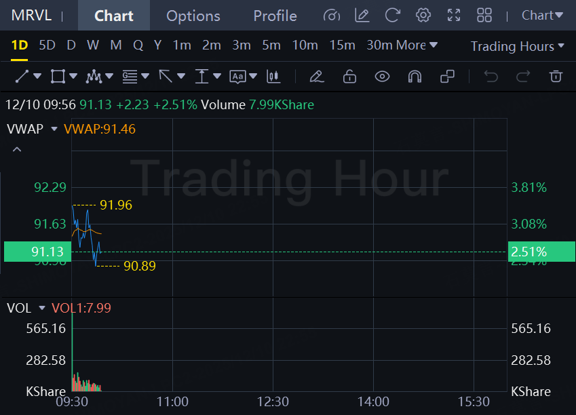
Task: Select the 5D timeframe
Action: (47, 45)
